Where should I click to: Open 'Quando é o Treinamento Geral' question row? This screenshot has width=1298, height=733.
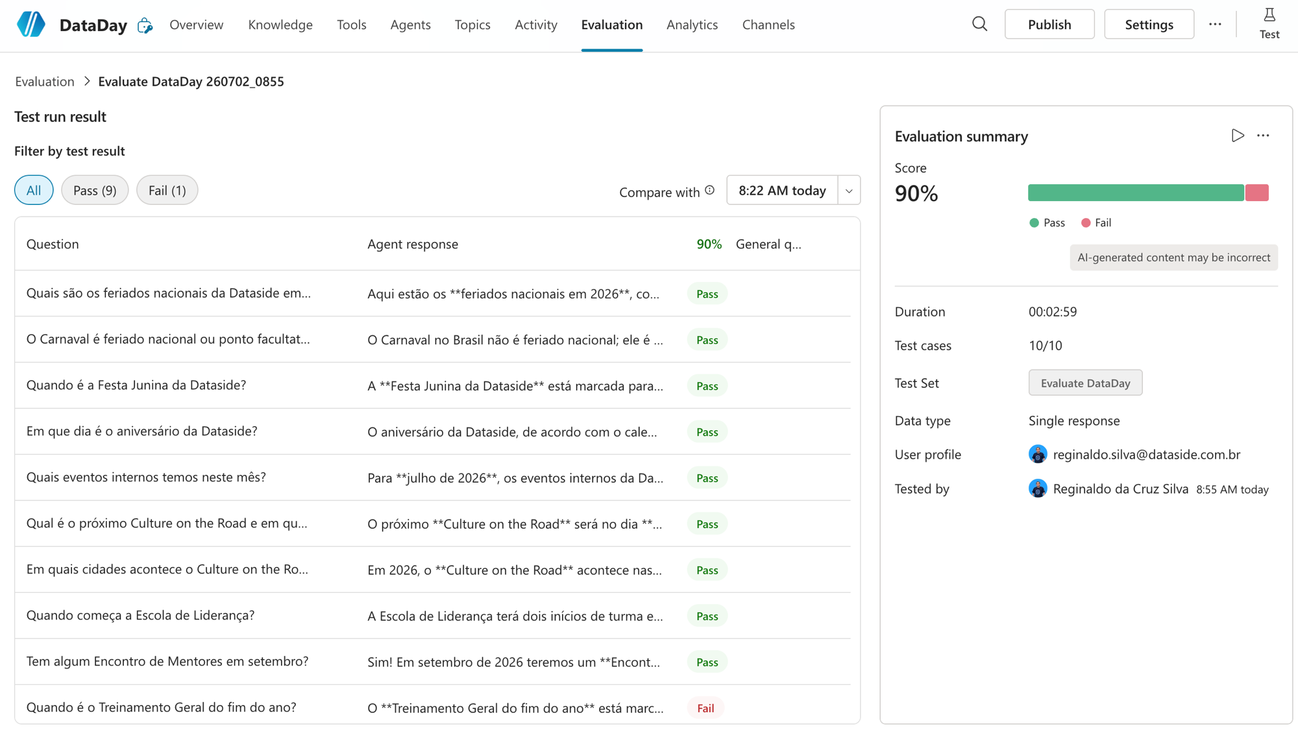tap(433, 704)
